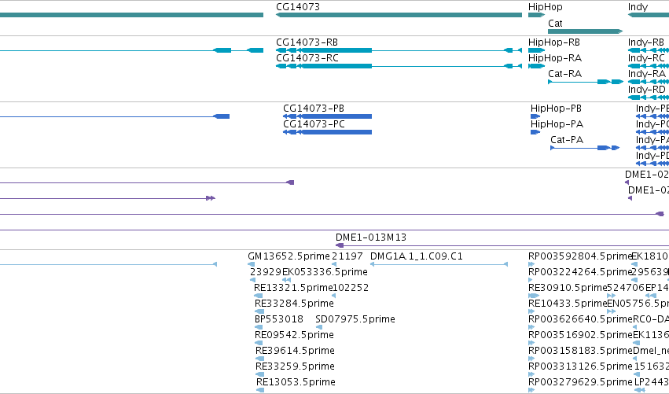Click the RP003313126.5prime EST label
Viewport: 669px width, 394px height.
tap(580, 367)
